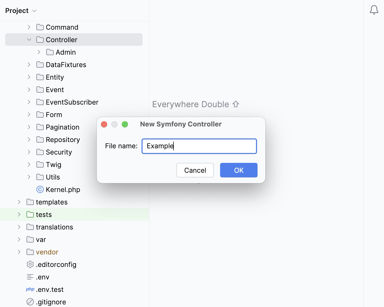The image size is (384, 307).
Task: Collapse the Controller folder
Action: click(29, 40)
